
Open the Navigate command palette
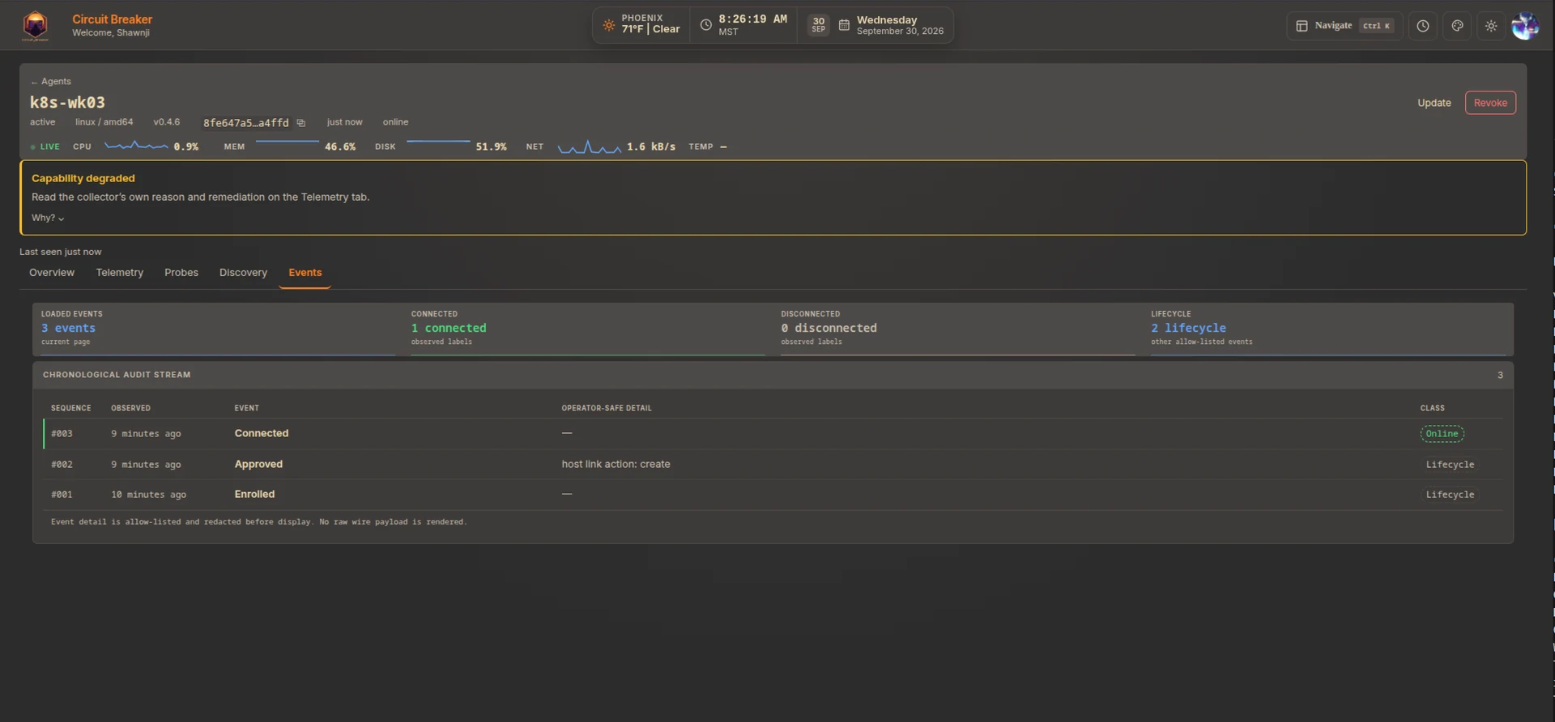pyautogui.click(x=1344, y=26)
